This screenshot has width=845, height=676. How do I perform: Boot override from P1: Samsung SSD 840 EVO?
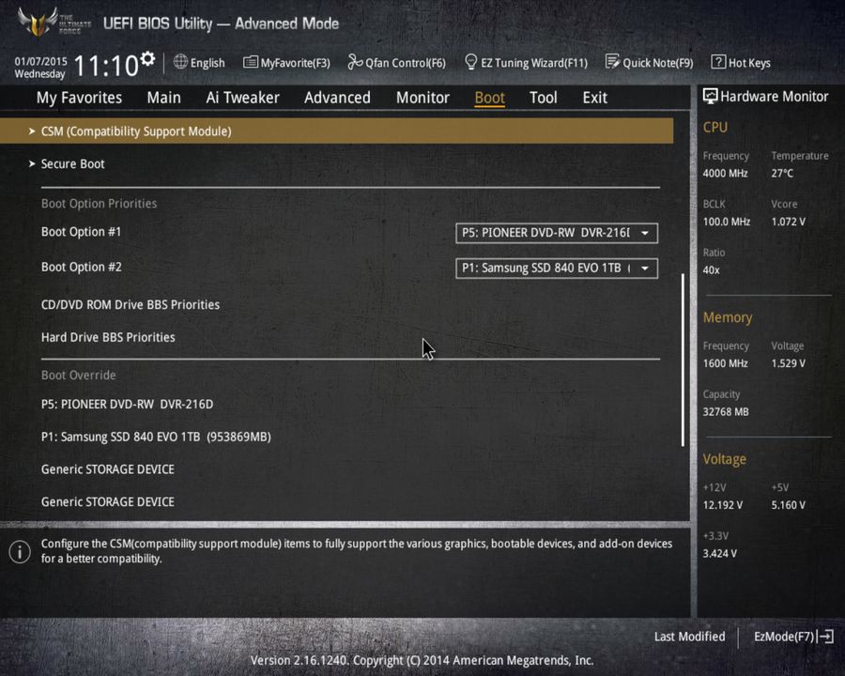[156, 437]
